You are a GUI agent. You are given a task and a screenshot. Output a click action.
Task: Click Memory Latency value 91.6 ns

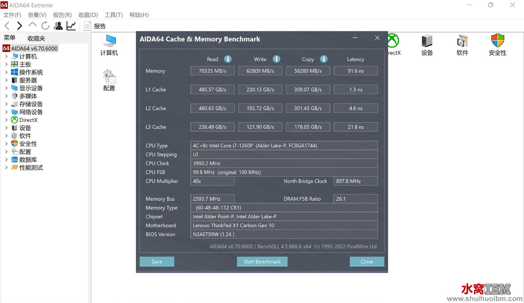pos(356,71)
